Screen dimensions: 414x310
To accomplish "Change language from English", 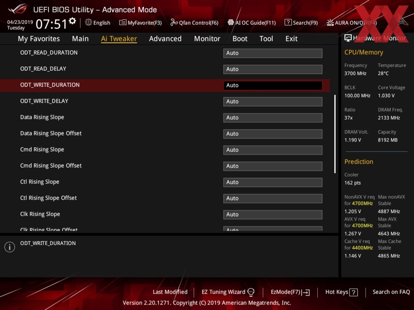I will (98, 22).
